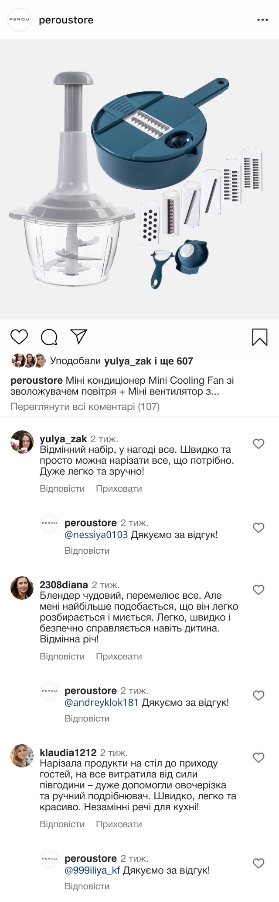Like klaudia1212's comment heart
The image size is (279, 902).
coord(259,758)
